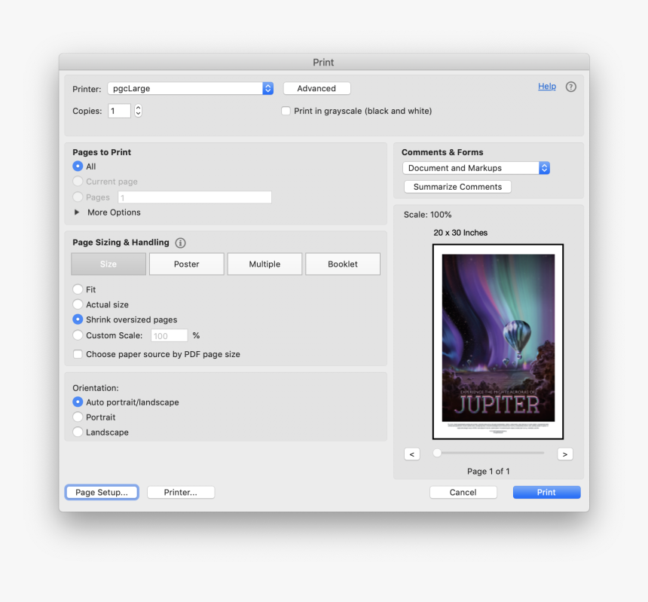The height and width of the screenshot is (602, 648).
Task: Click the Page Sizing & Handling info icon
Action: (180, 243)
